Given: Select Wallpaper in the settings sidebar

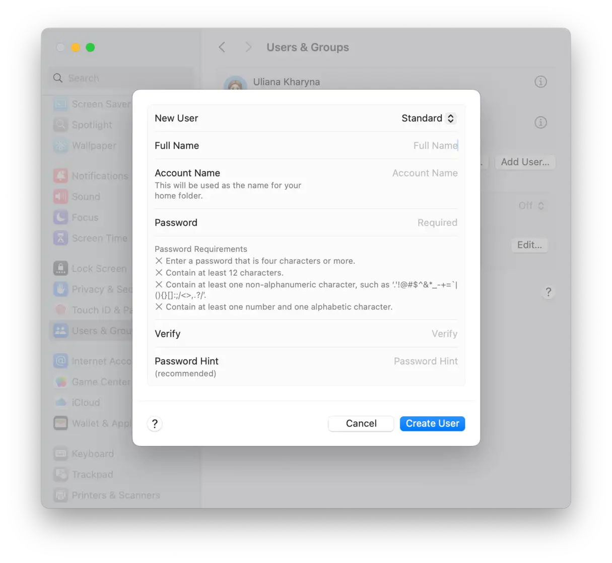Looking at the screenshot, I should point(94,146).
